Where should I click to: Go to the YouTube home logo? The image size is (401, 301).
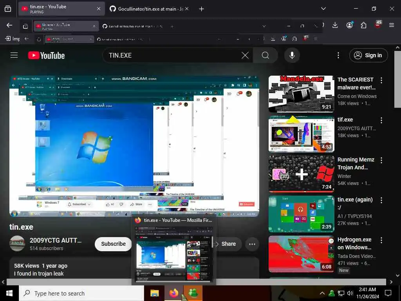pyautogui.click(x=46, y=55)
